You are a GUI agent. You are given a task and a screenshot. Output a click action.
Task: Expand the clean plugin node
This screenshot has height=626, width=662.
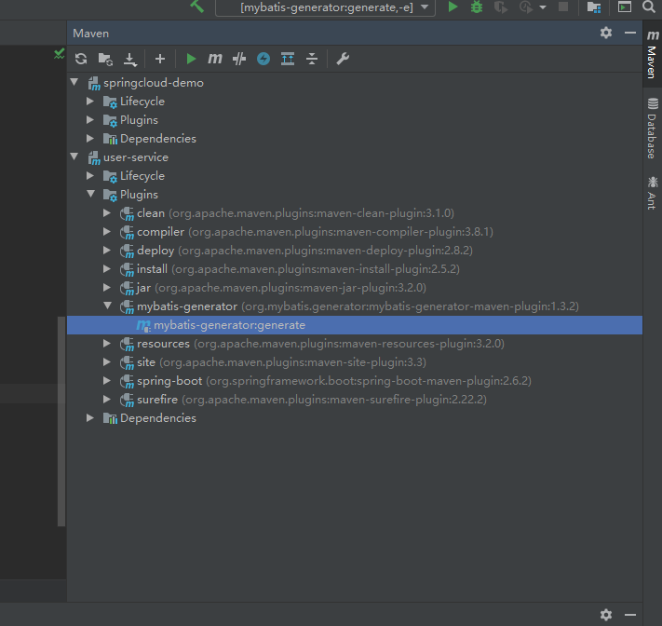point(107,213)
